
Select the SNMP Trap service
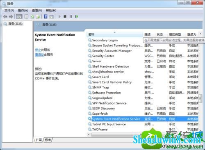coord(100,87)
